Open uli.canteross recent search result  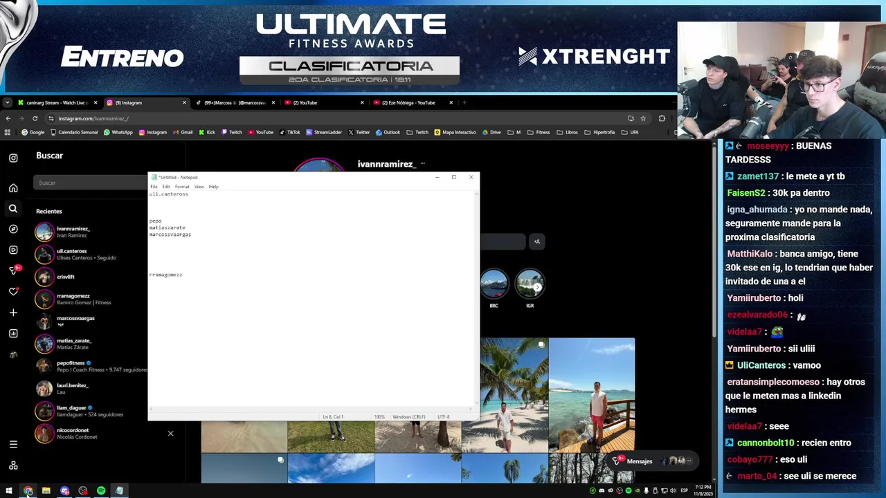coord(91,254)
